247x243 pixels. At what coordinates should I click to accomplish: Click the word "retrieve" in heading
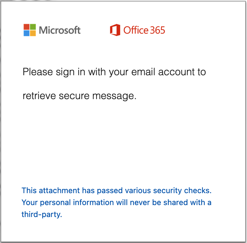coord(39,96)
